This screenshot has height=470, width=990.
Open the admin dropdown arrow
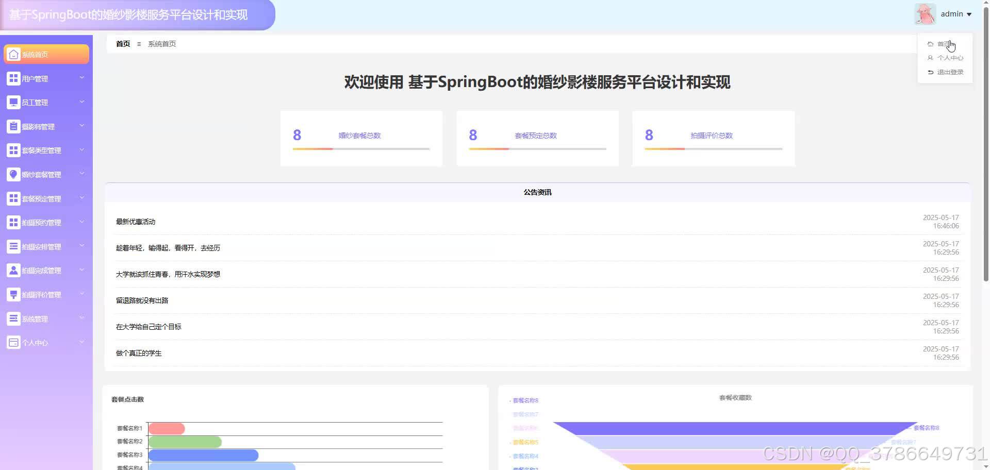(x=969, y=14)
